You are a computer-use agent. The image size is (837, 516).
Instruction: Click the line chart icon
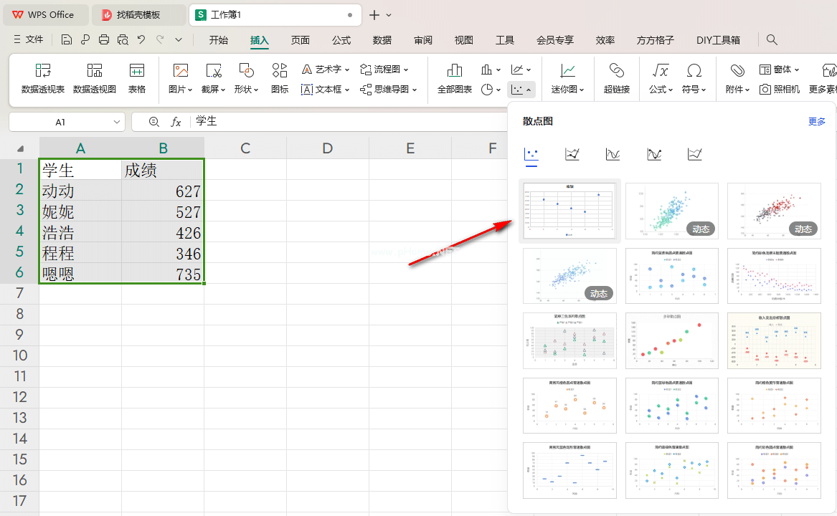tap(516, 70)
